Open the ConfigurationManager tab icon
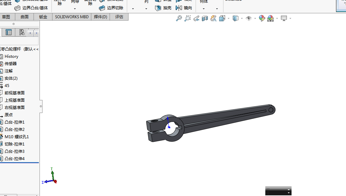346x196 pixels. coord(22,33)
